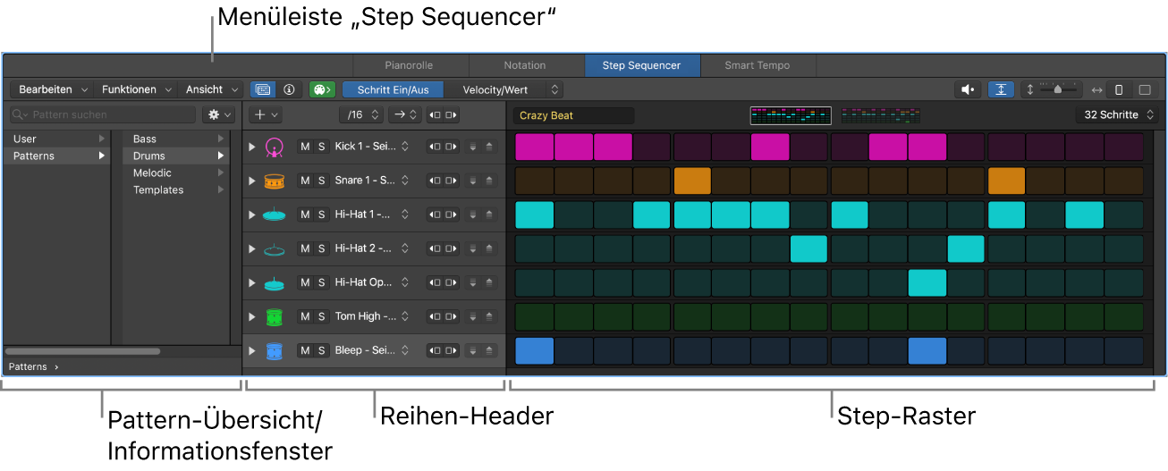Open the Funktionen menu
The image size is (1168, 471).
[x=134, y=89]
